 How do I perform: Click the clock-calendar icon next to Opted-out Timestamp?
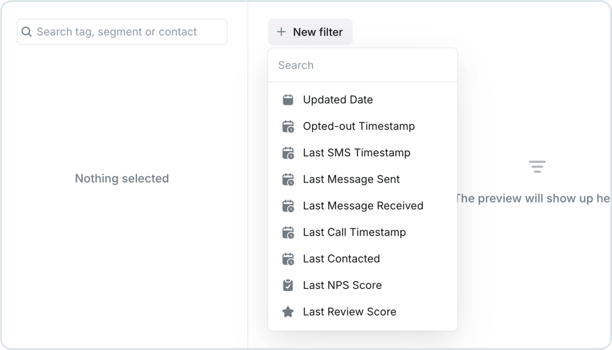tap(288, 126)
